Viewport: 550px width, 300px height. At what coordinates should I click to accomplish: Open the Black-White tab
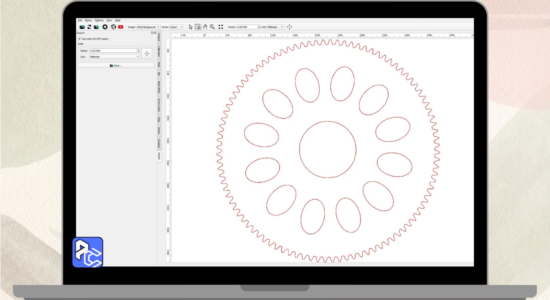point(159,87)
